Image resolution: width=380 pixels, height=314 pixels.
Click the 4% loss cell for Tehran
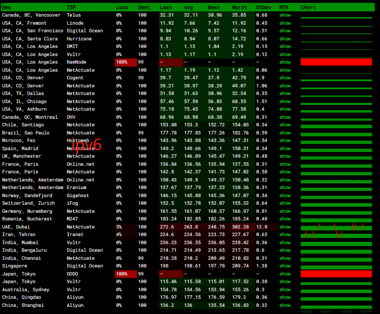[x=126, y=234]
